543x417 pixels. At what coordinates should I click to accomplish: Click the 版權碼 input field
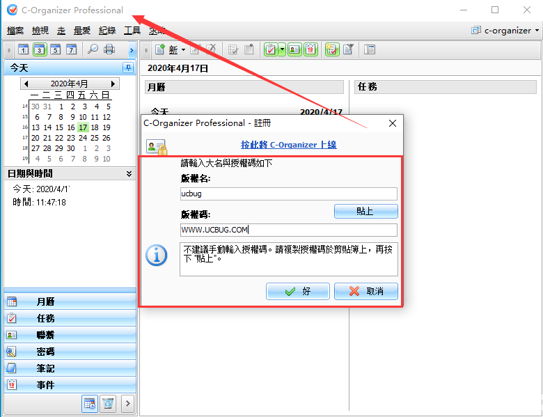click(288, 230)
